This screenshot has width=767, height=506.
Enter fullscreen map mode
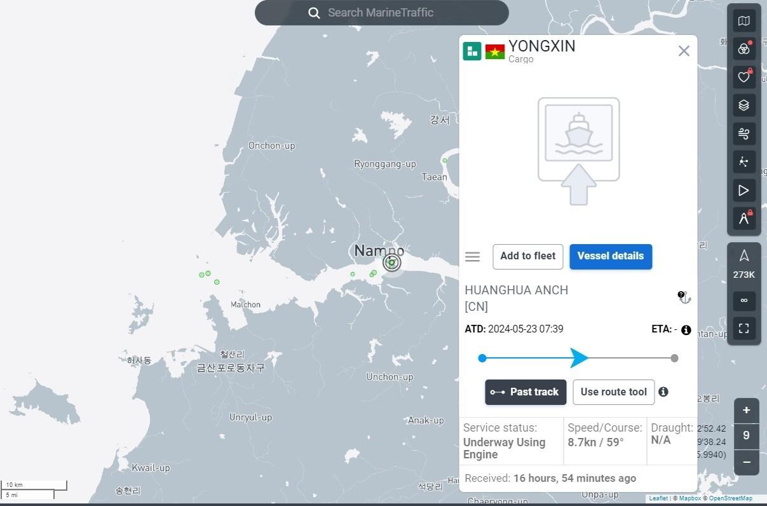[x=743, y=329]
